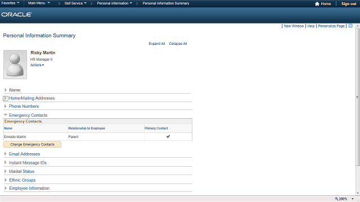
Task: Click the HR Manager II job title
Action: coord(42,59)
